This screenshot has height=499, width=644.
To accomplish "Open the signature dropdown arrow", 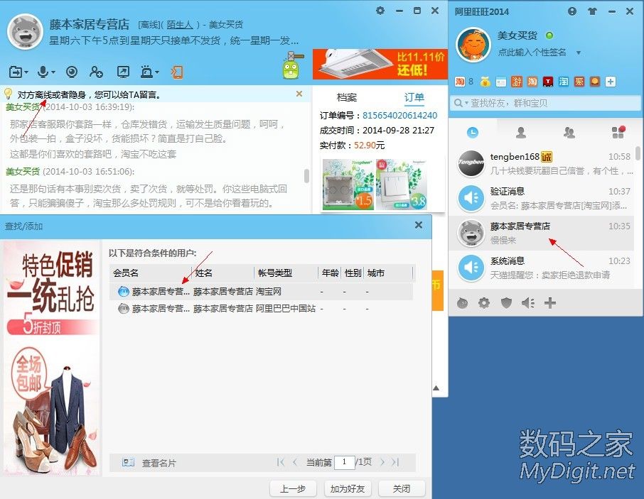I will (579, 53).
